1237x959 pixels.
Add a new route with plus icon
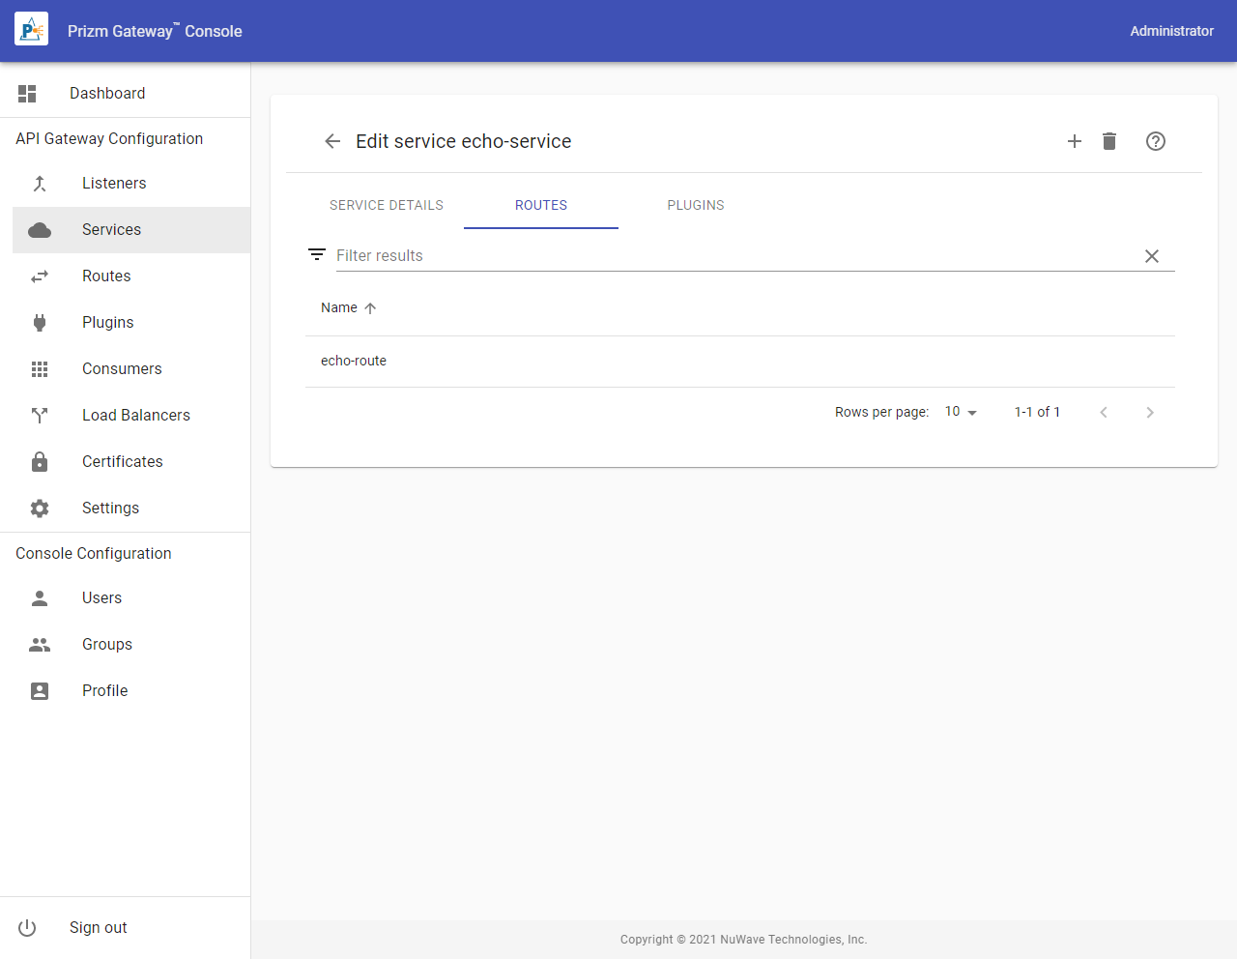point(1074,141)
